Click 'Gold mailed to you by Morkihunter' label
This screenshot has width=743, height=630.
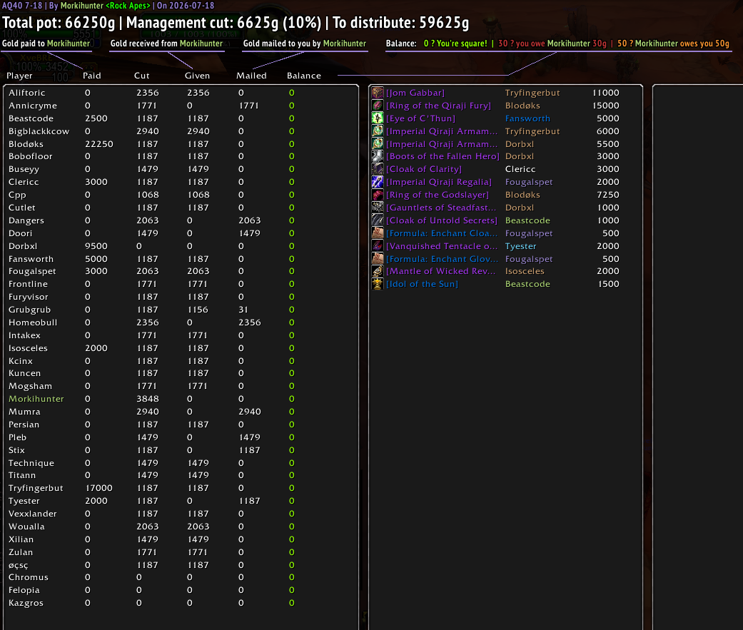point(305,43)
